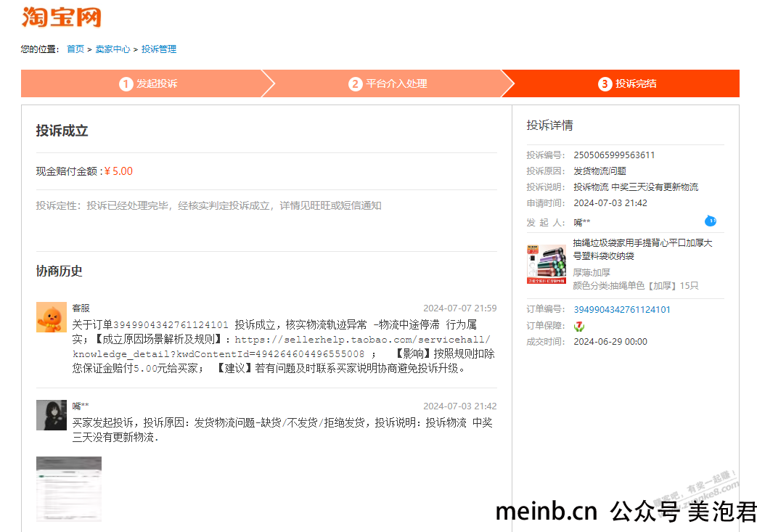Click the product title 抽绳垃圾袋 link
757x532 pixels.
point(642,249)
